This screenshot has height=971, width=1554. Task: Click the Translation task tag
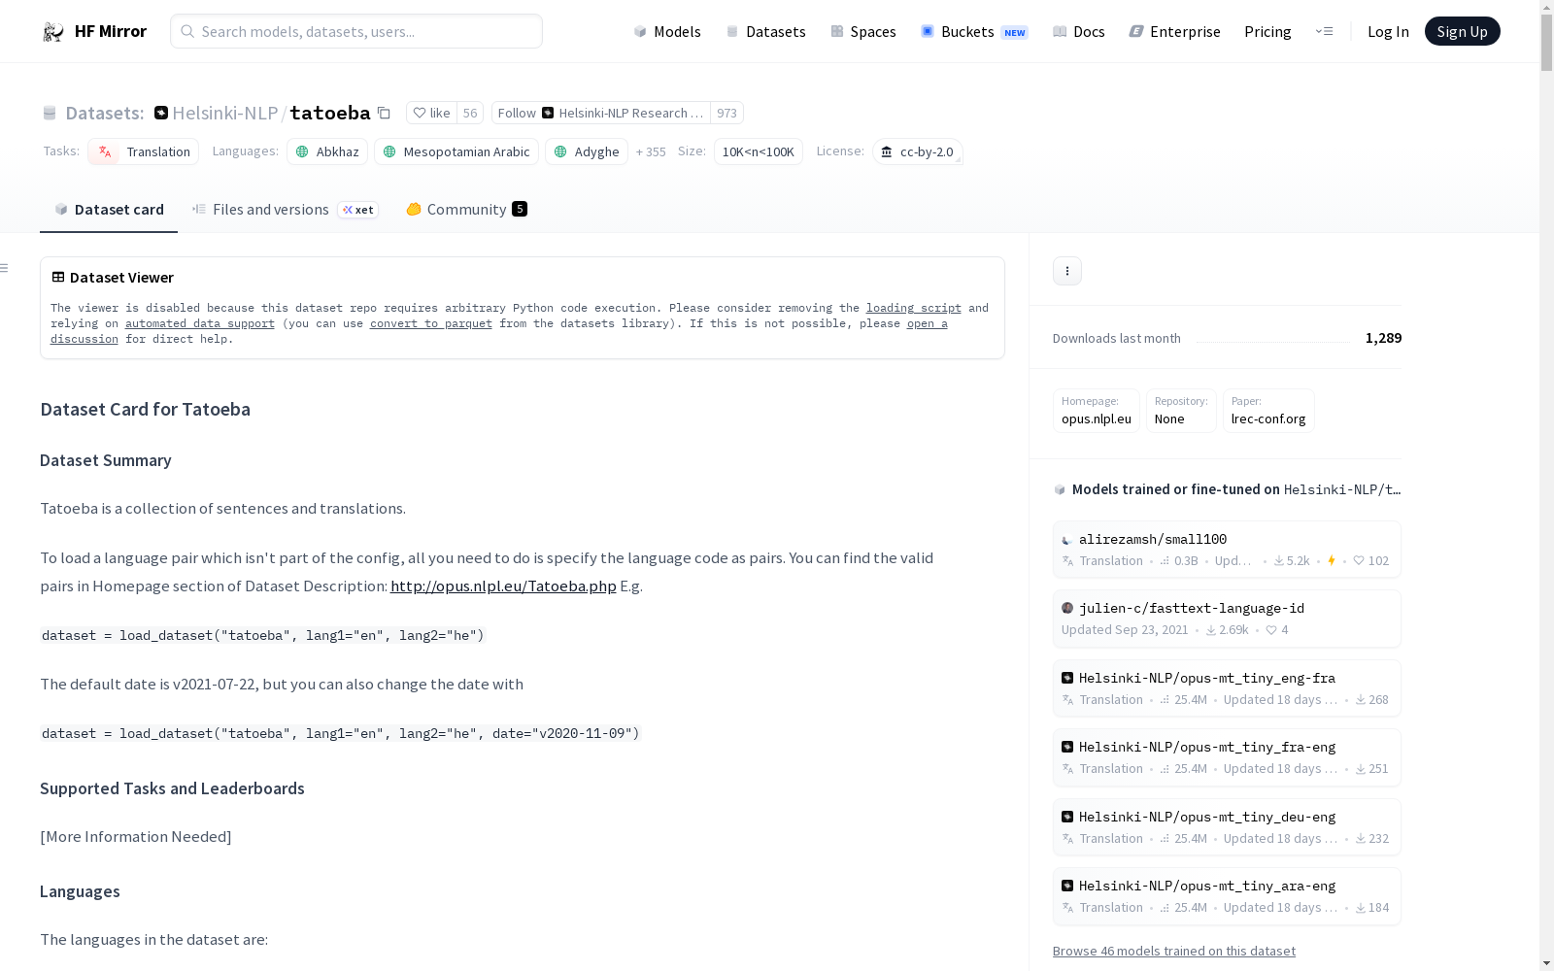coord(144,152)
